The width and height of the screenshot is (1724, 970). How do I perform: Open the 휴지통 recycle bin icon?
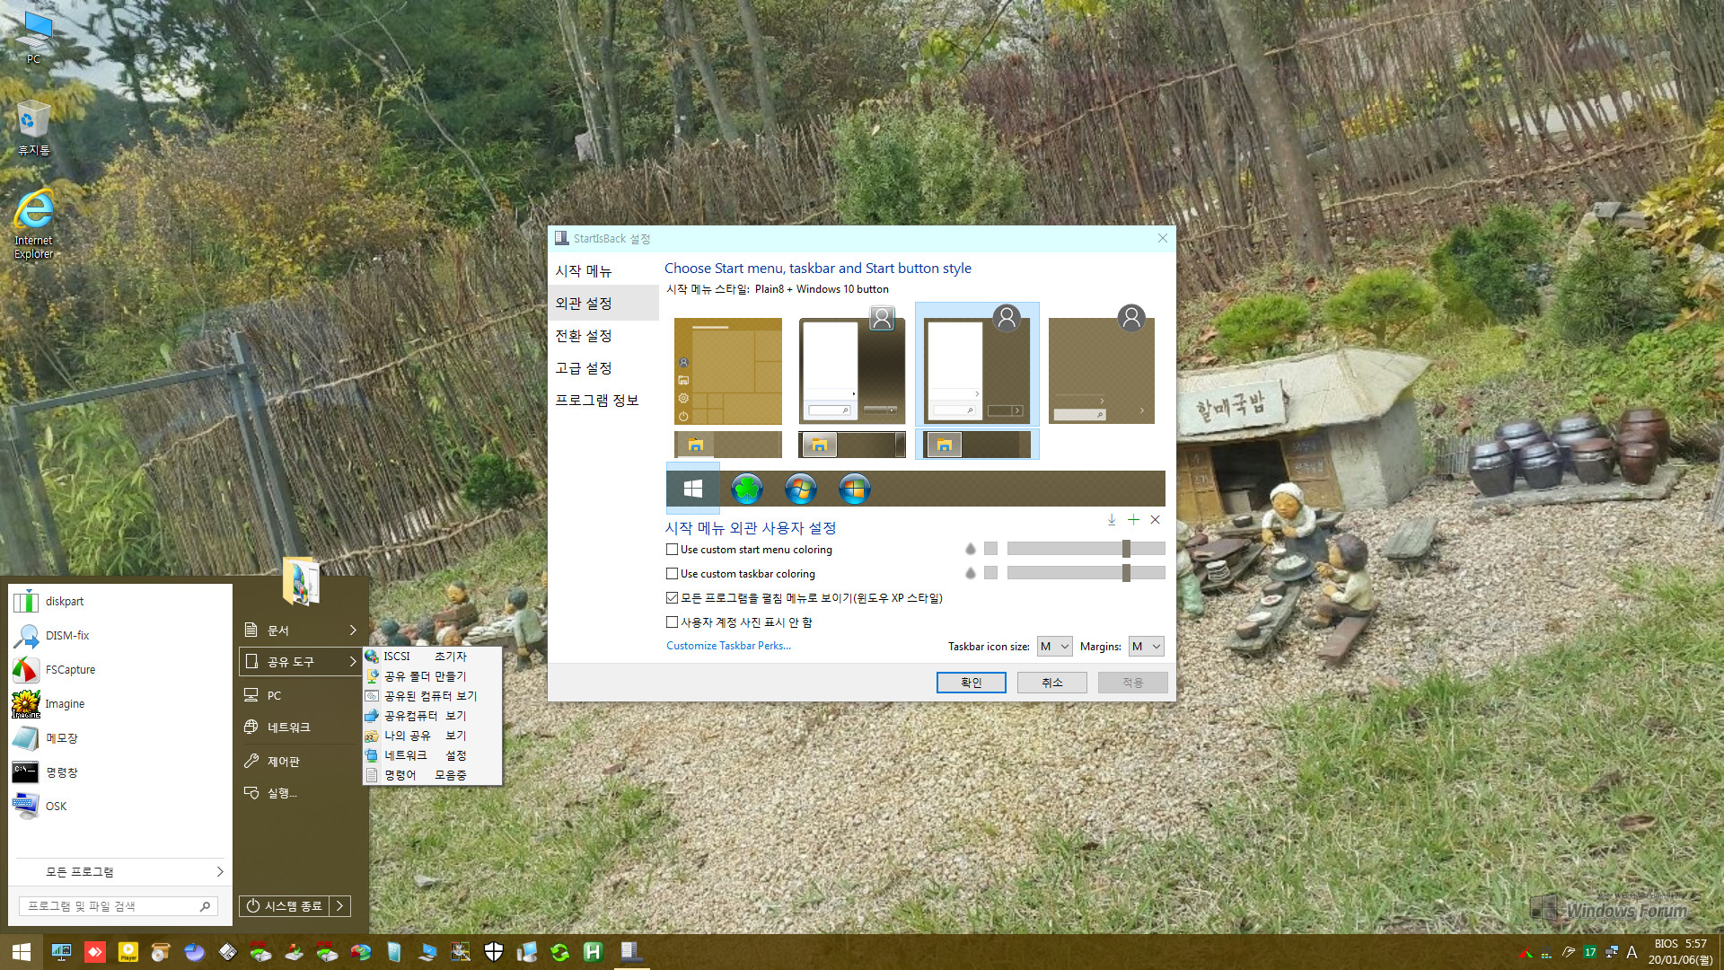pyautogui.click(x=34, y=128)
